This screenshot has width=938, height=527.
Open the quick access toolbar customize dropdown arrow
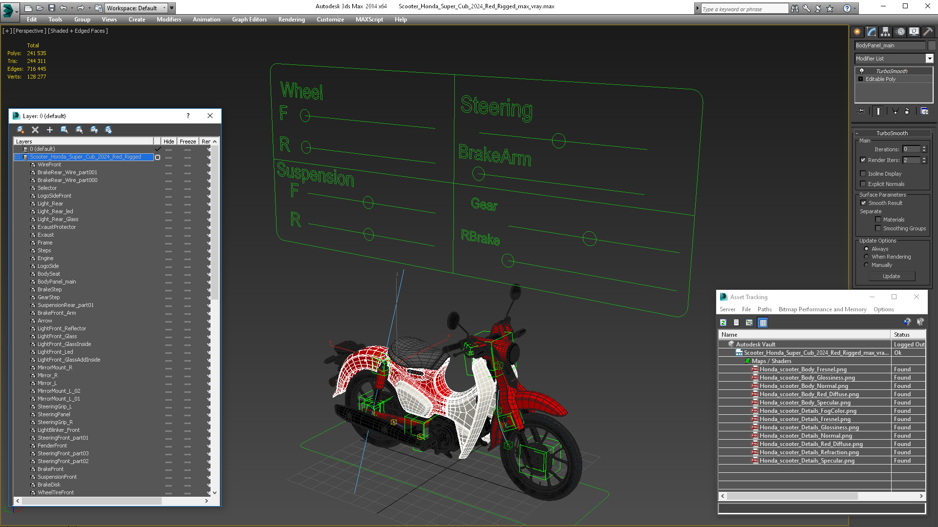tap(172, 8)
